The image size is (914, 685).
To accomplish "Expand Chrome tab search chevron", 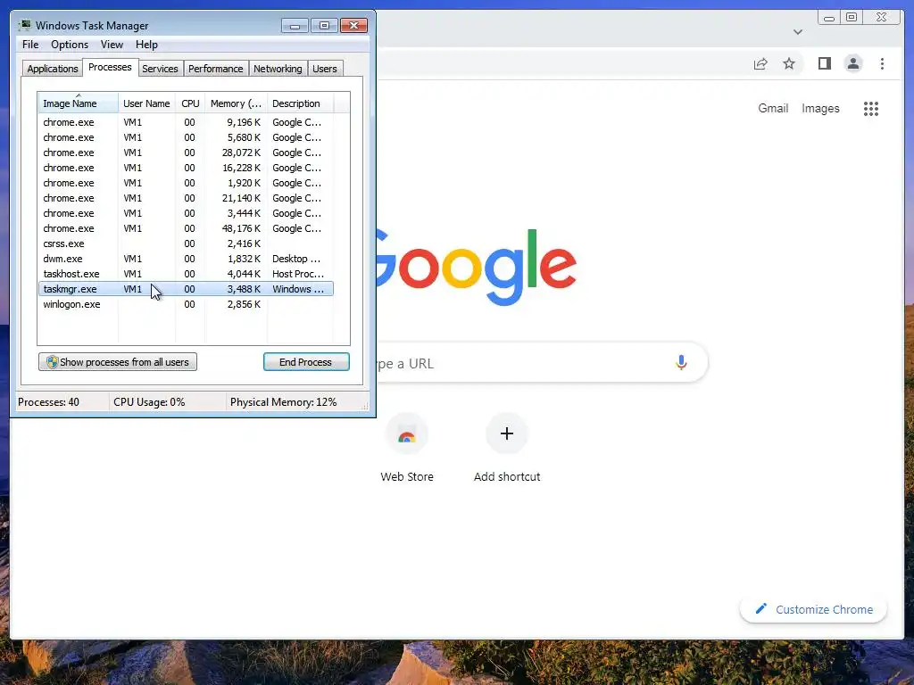I will pos(798,32).
